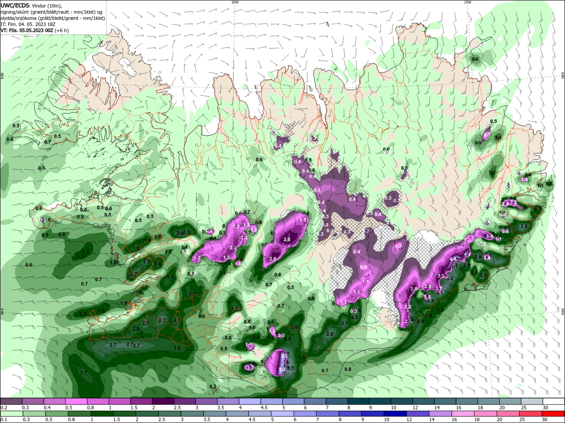Pick the snow legend swatch between 6 and 7
This screenshot has height=423, width=565.
point(315,401)
